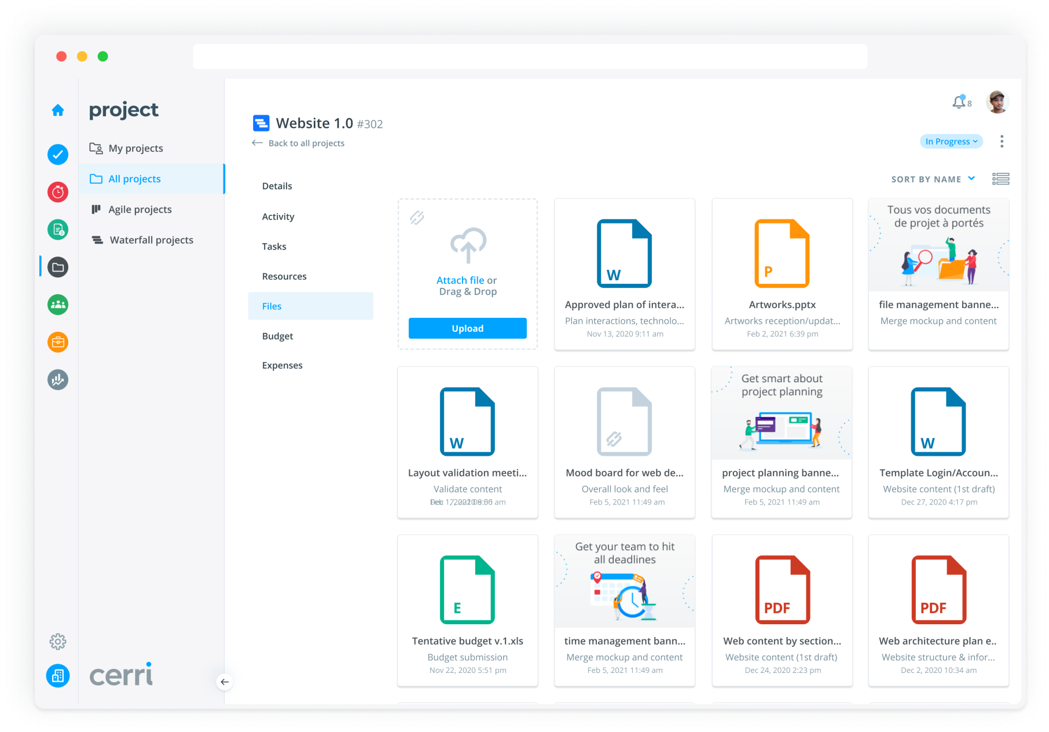Image resolution: width=1049 pixels, height=732 pixels.
Task: Open the three-dot more options menu
Action: tap(1002, 141)
